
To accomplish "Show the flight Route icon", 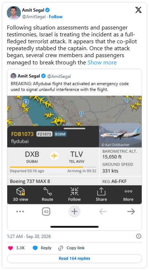I will click(48, 191).
